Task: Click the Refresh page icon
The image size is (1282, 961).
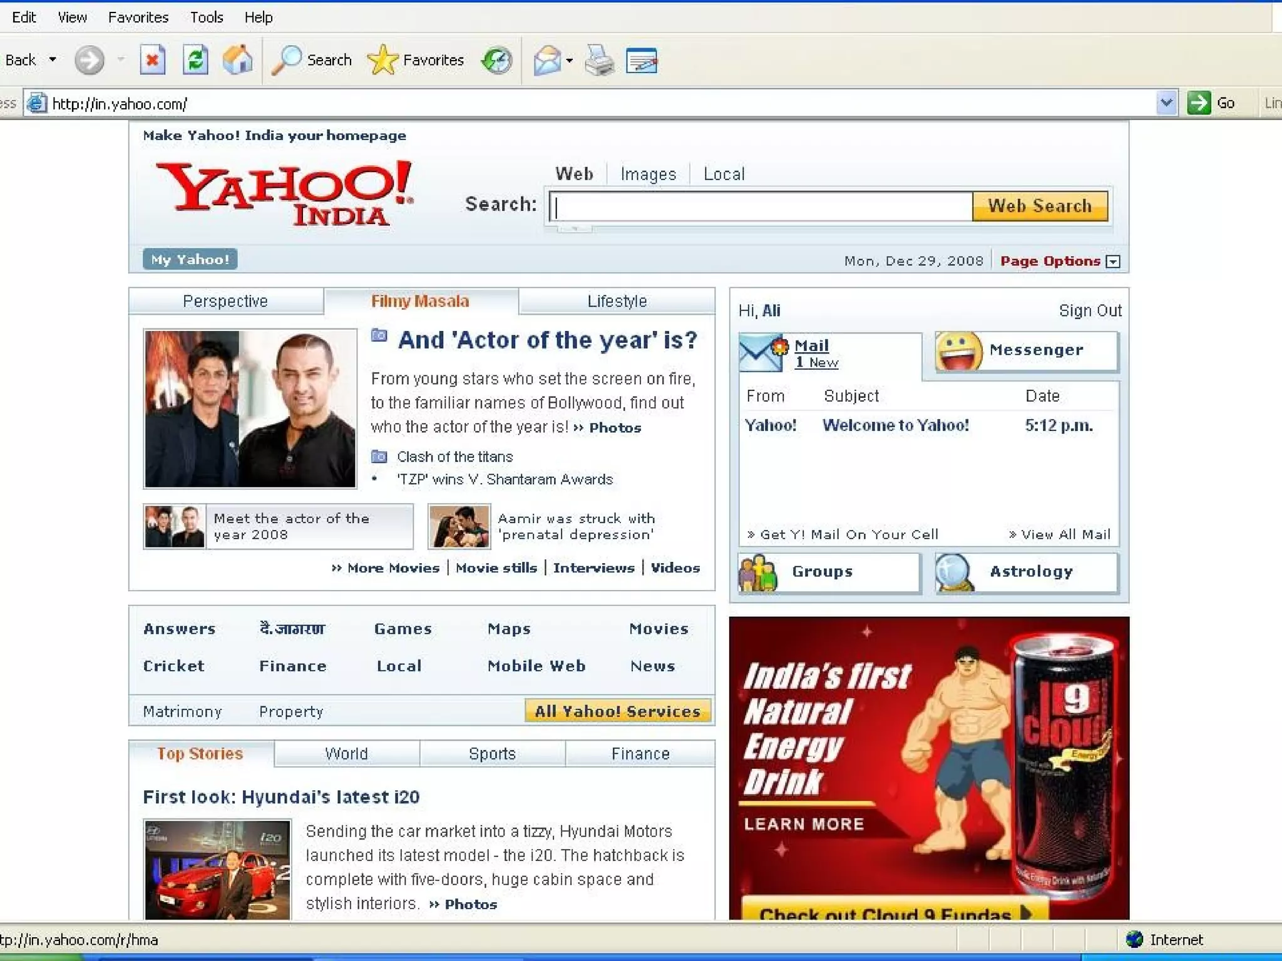Action: click(195, 60)
